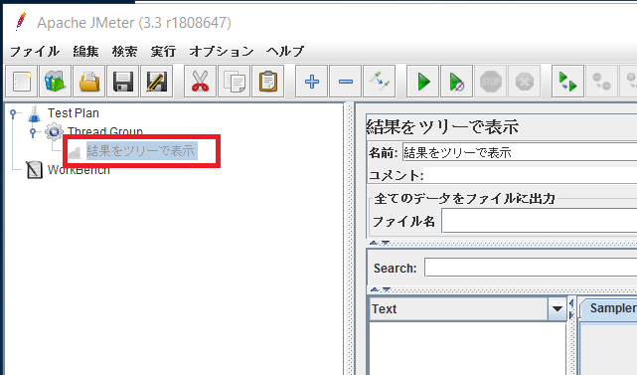This screenshot has height=375, width=637.
Task: Collapse the Thread Group tree handle
Action: coord(34,132)
